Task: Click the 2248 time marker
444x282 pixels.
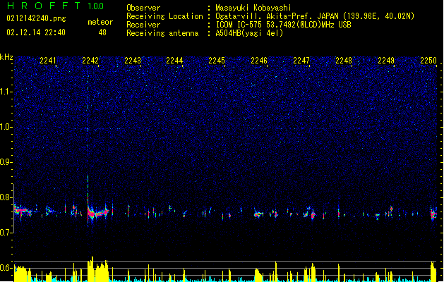Action: pos(344,61)
